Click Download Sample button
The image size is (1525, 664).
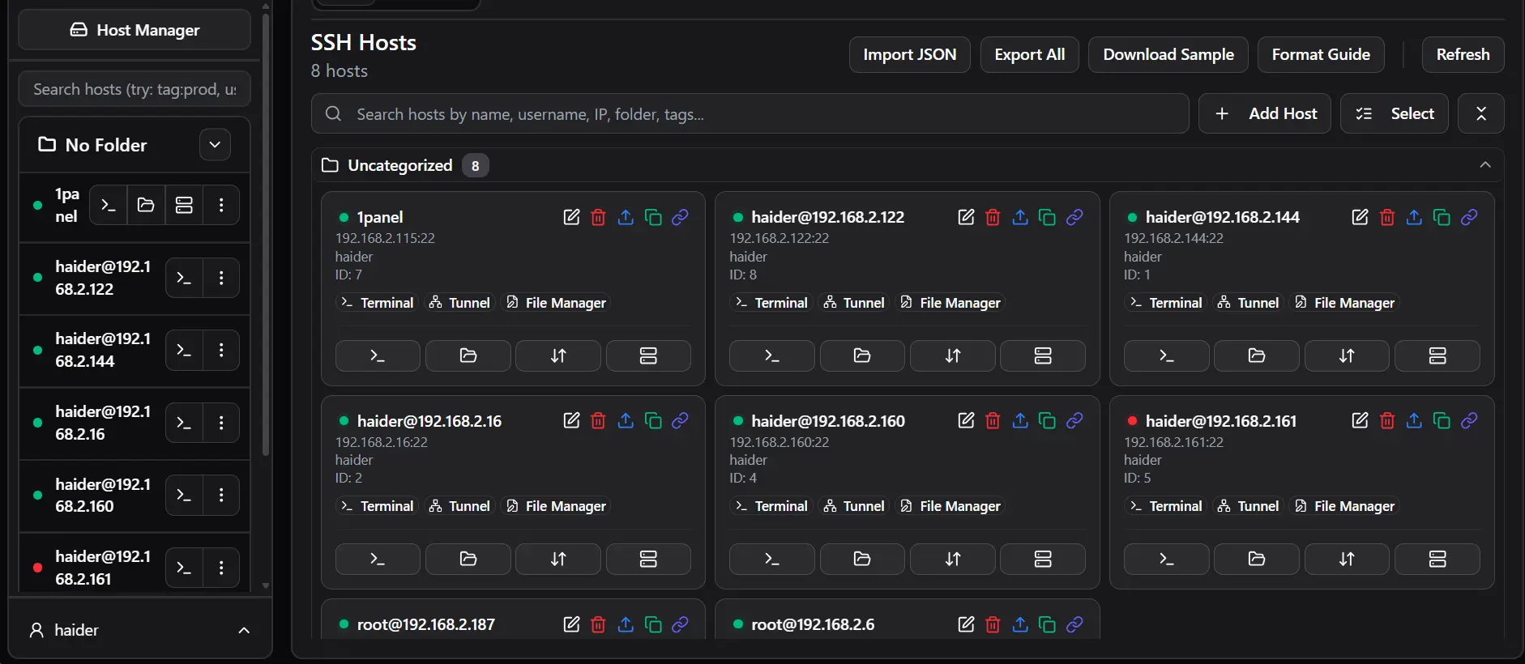coord(1168,54)
